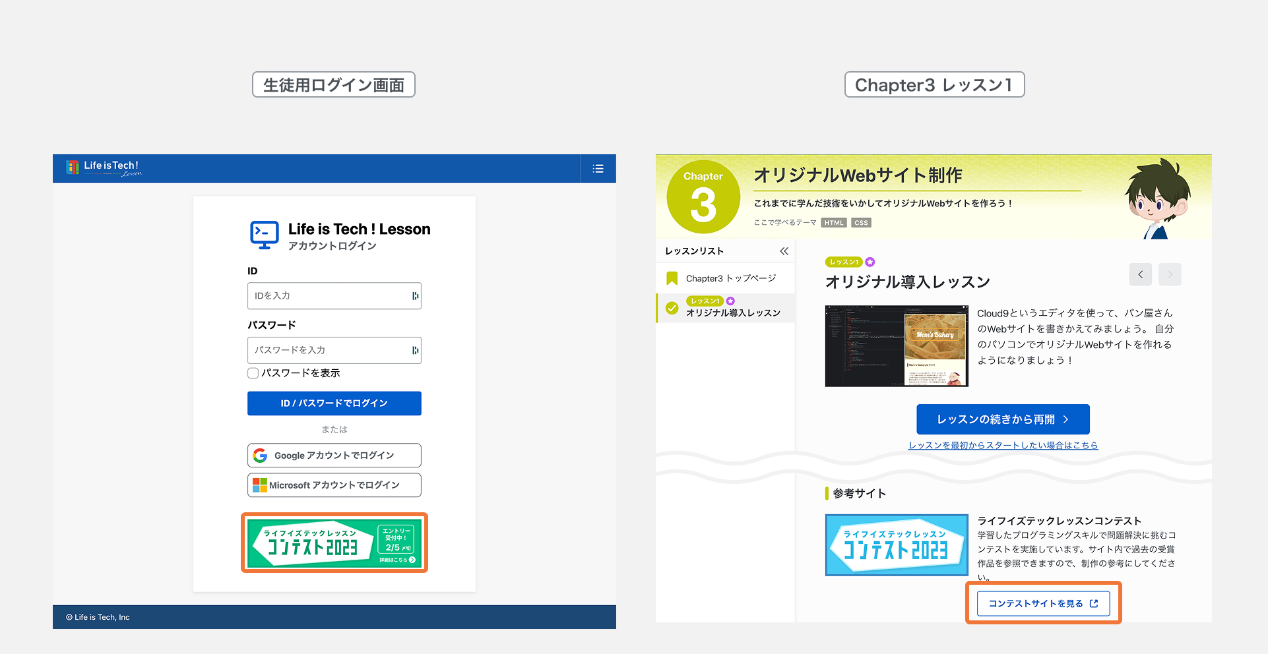Click the アカウントログイン subtitle text
Viewport: 1268px width, 654px height.
pyautogui.click(x=333, y=246)
